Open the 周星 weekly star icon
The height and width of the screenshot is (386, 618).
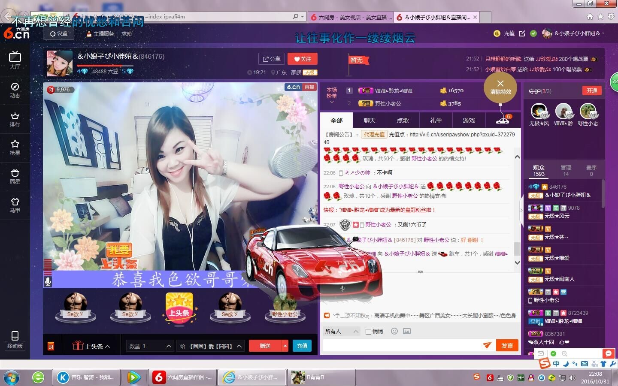coord(15,176)
